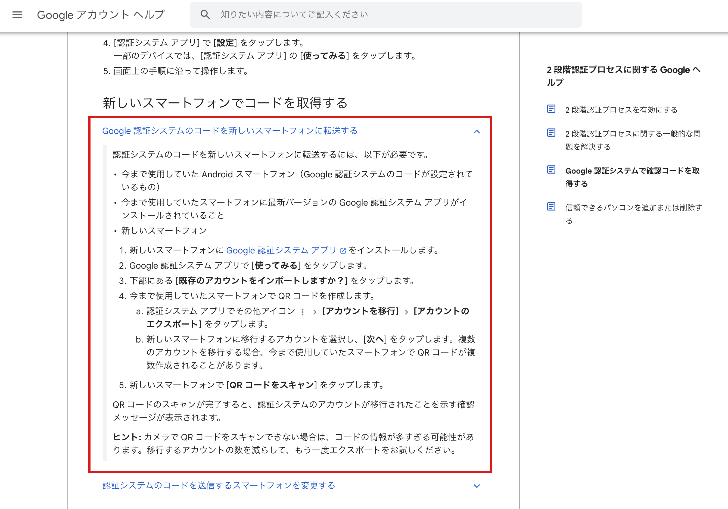Click bold text アカウントを移行

pyautogui.click(x=360, y=311)
